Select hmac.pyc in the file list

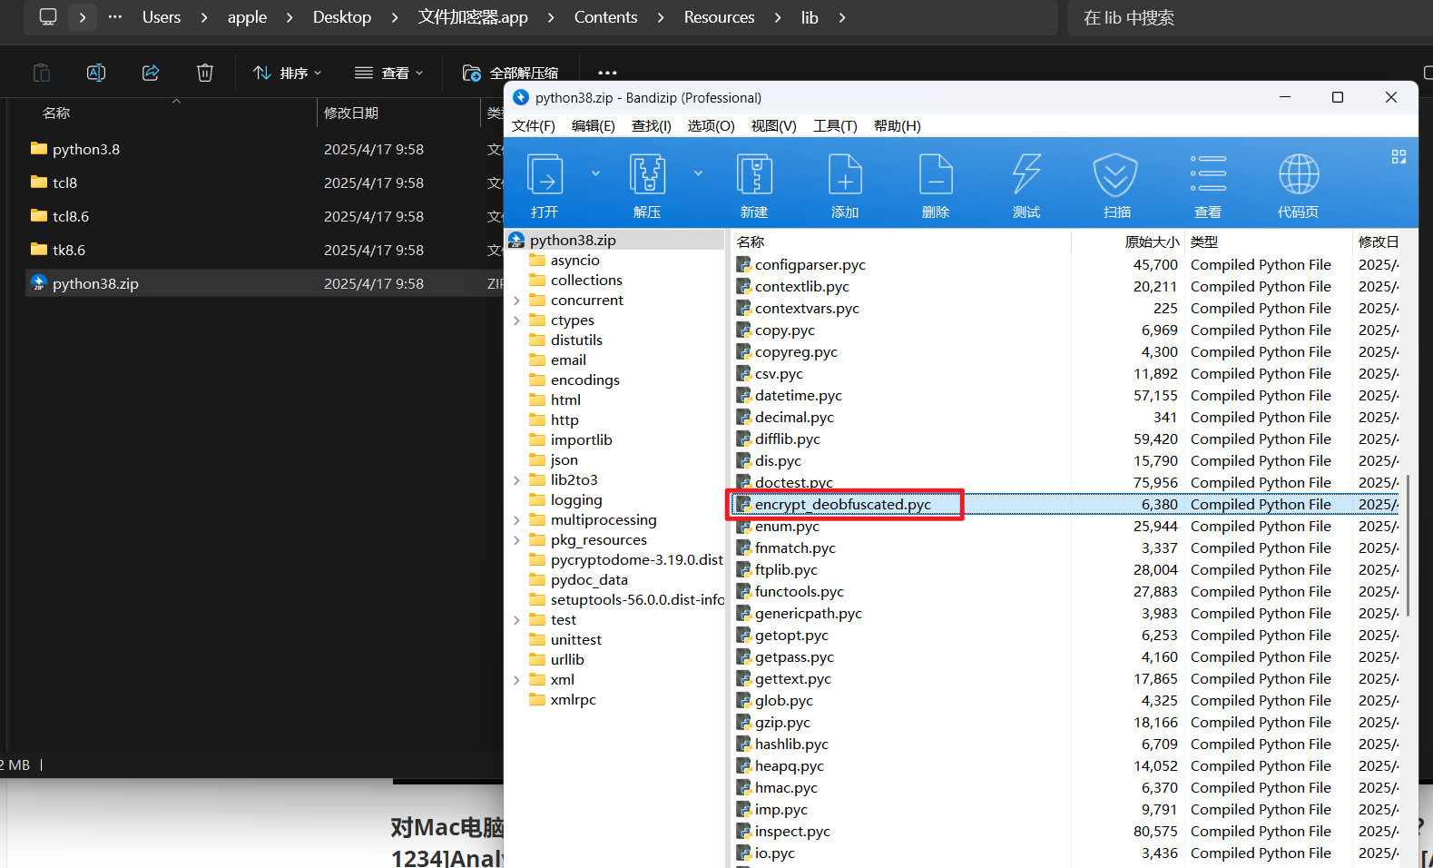point(786,788)
